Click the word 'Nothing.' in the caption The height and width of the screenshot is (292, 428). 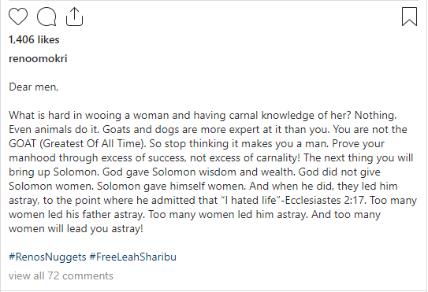point(376,116)
